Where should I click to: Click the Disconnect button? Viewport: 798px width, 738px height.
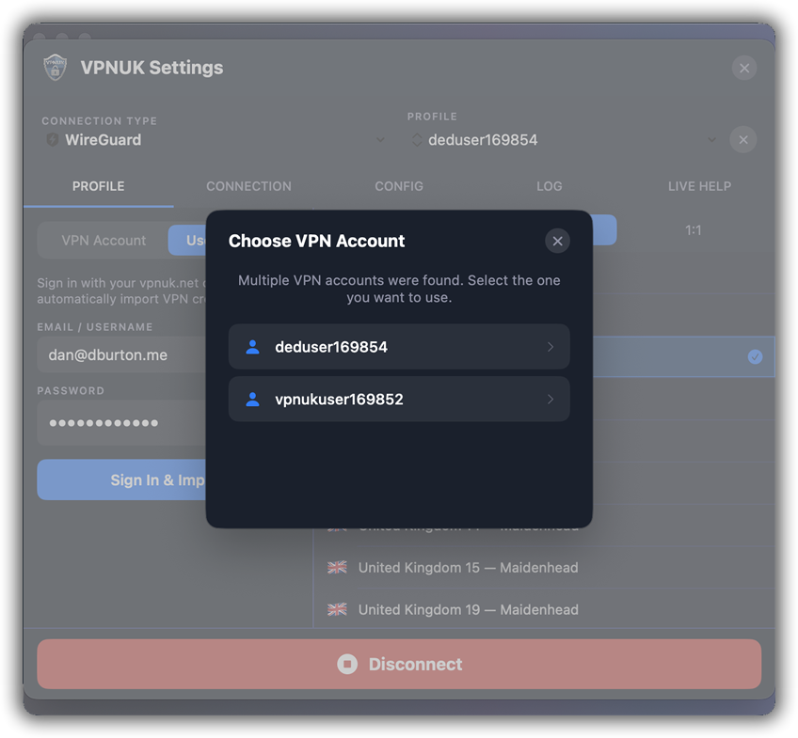(x=399, y=664)
